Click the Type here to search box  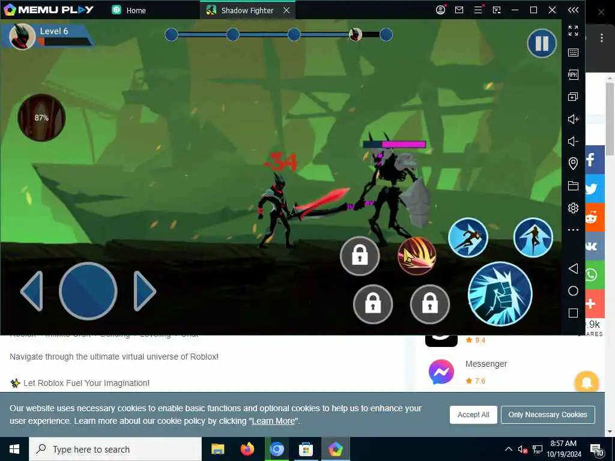pos(115,449)
